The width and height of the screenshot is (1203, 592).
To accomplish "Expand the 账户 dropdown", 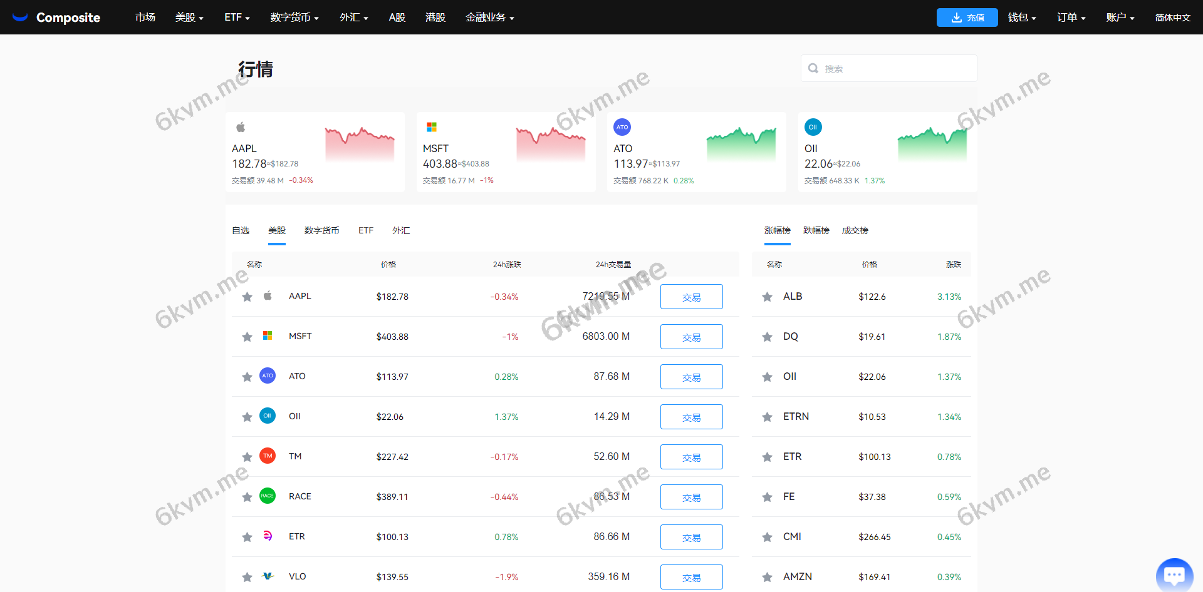I will 1120,17.
